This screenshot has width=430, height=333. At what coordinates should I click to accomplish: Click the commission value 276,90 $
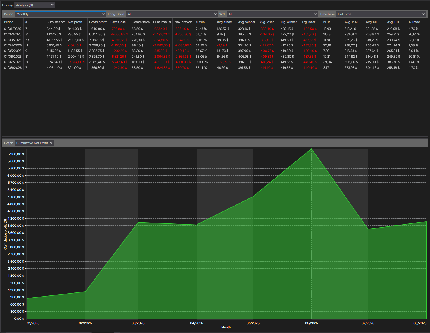(x=138, y=40)
